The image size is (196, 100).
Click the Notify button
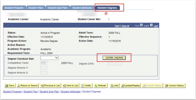click(x=86, y=86)
